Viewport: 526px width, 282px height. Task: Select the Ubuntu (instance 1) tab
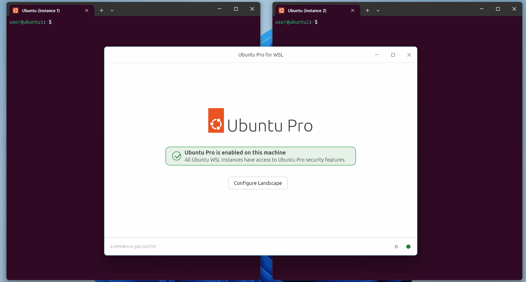pyautogui.click(x=52, y=10)
